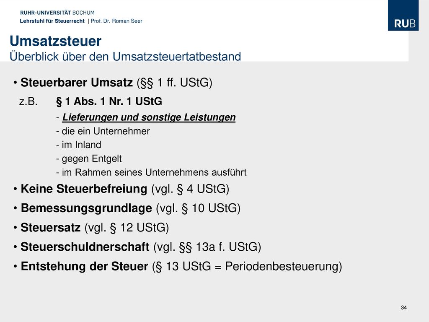This screenshot has height=322, width=429.
Task: Click the slide page number 34
Action: coord(403,307)
